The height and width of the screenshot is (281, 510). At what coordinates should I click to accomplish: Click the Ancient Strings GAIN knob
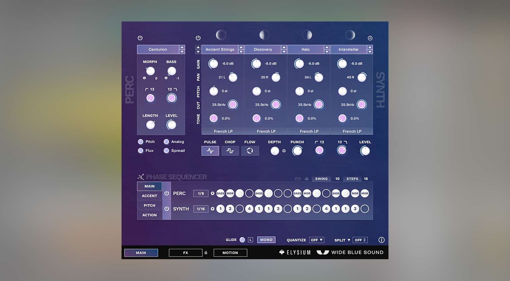coord(213,64)
